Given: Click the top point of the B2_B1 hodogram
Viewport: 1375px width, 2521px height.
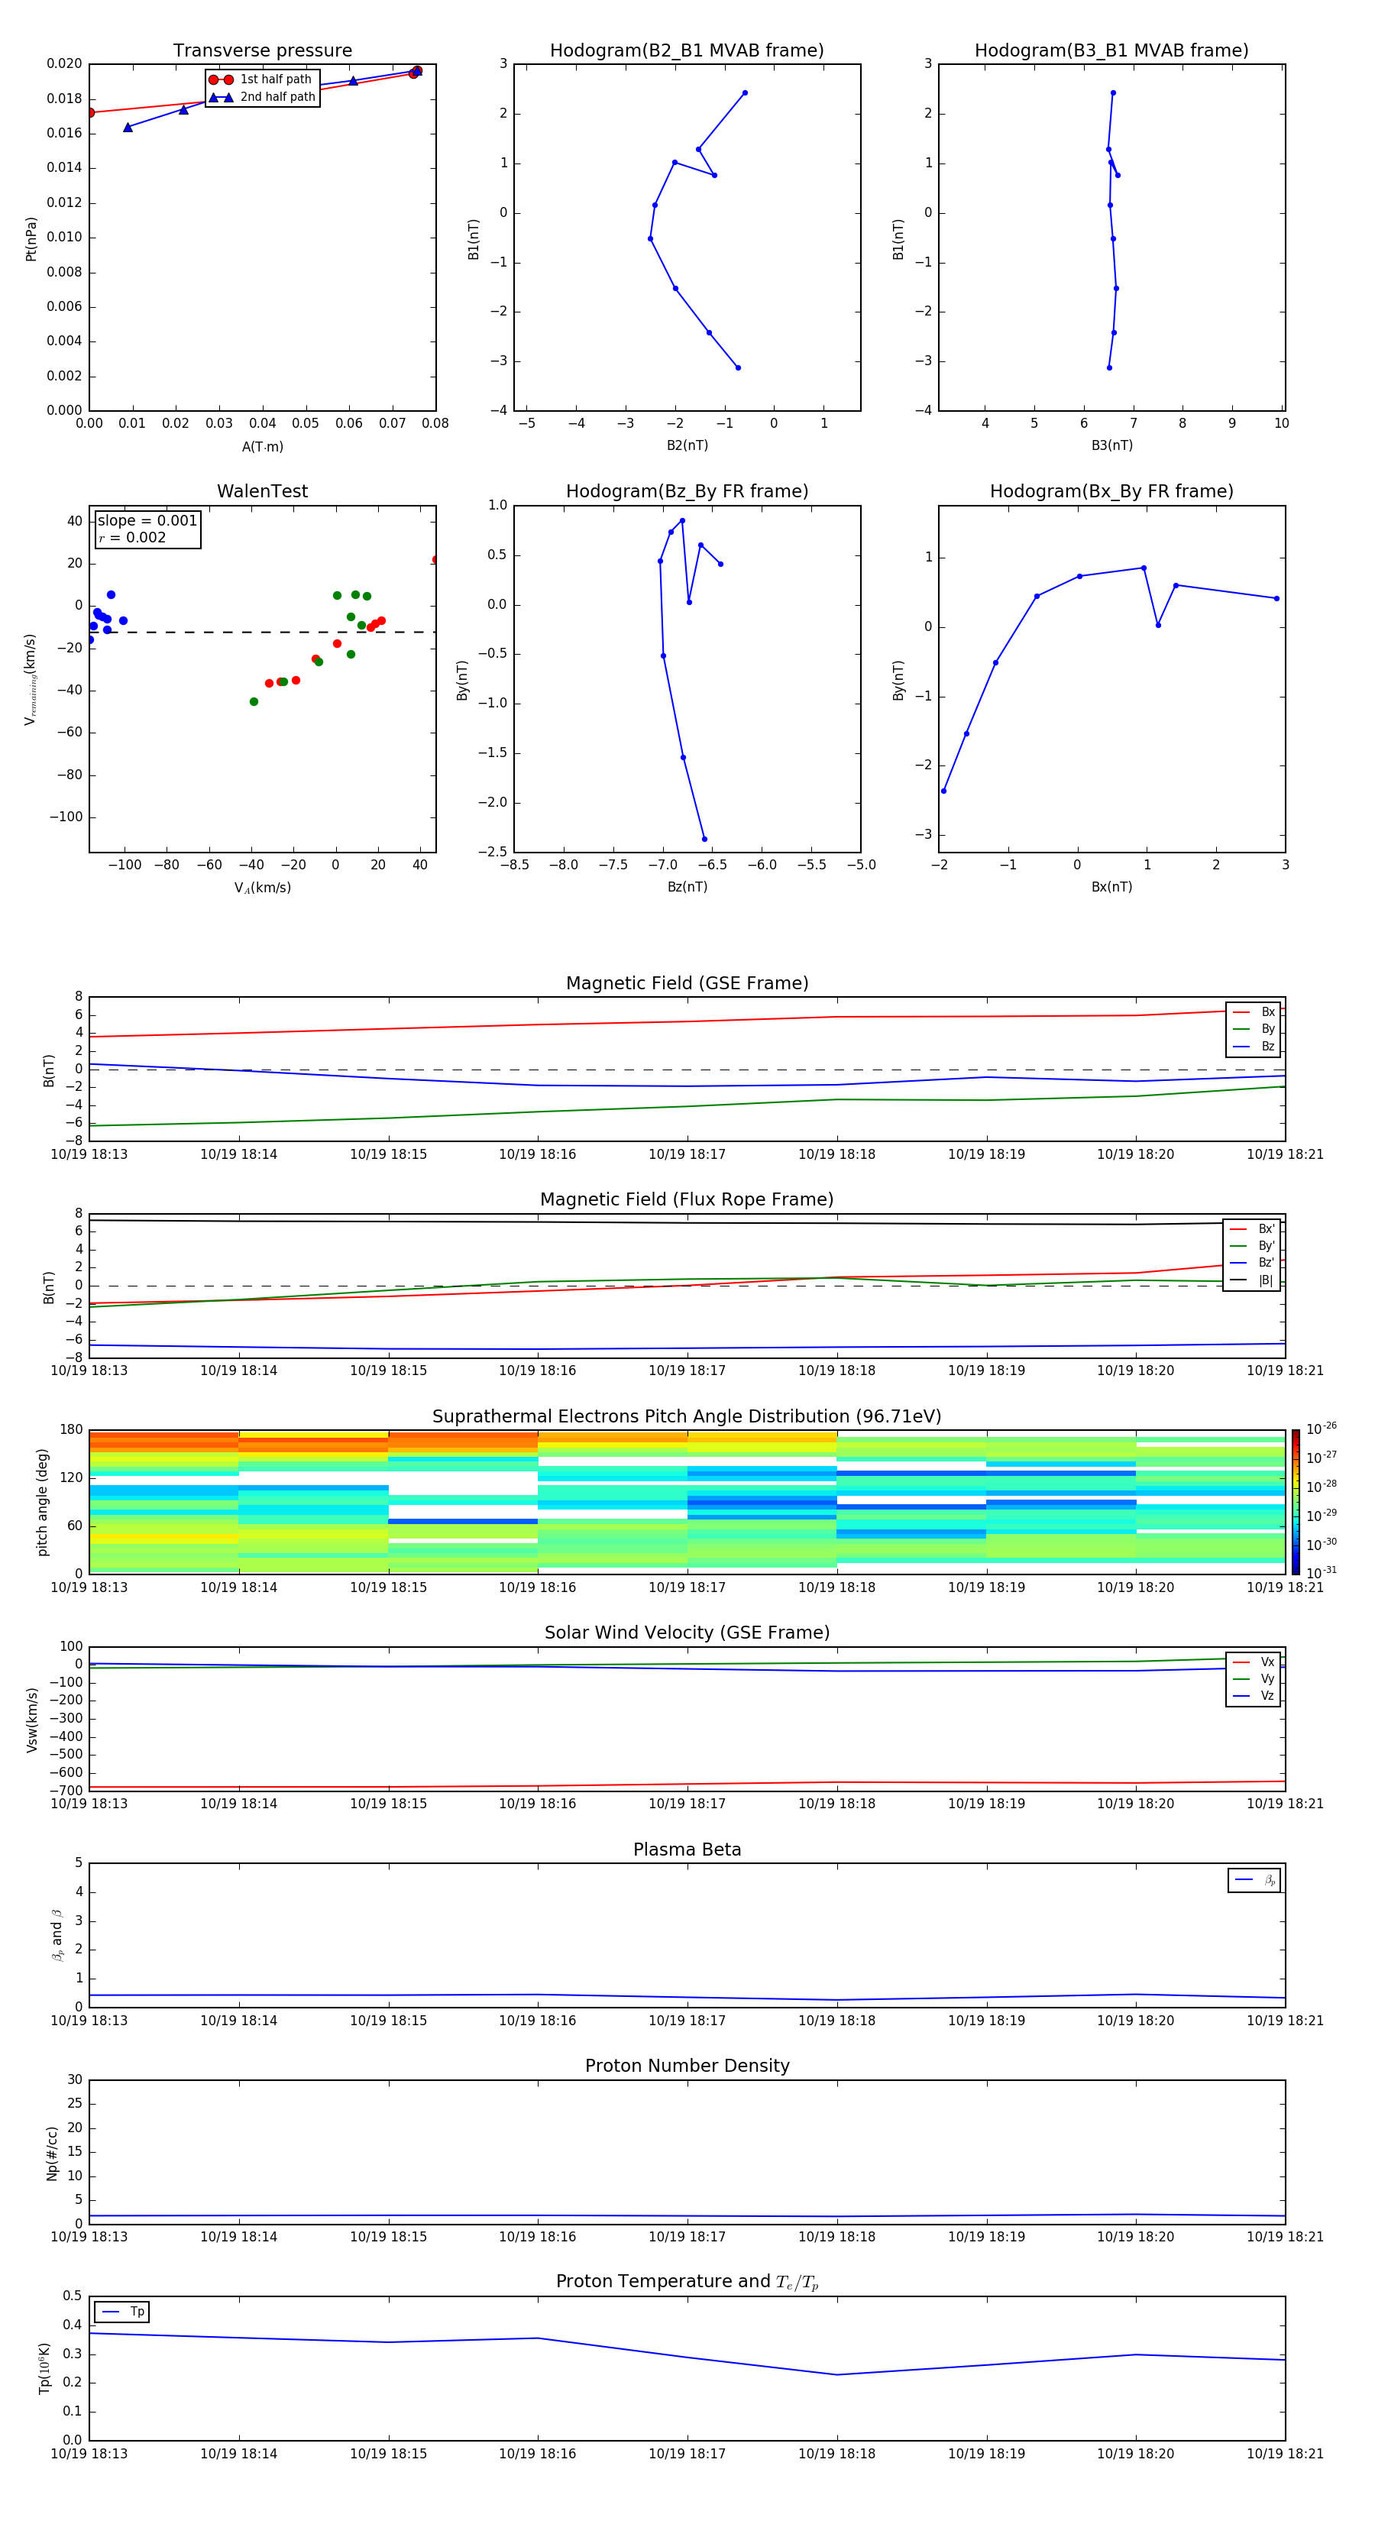Looking at the screenshot, I should pos(745,93).
